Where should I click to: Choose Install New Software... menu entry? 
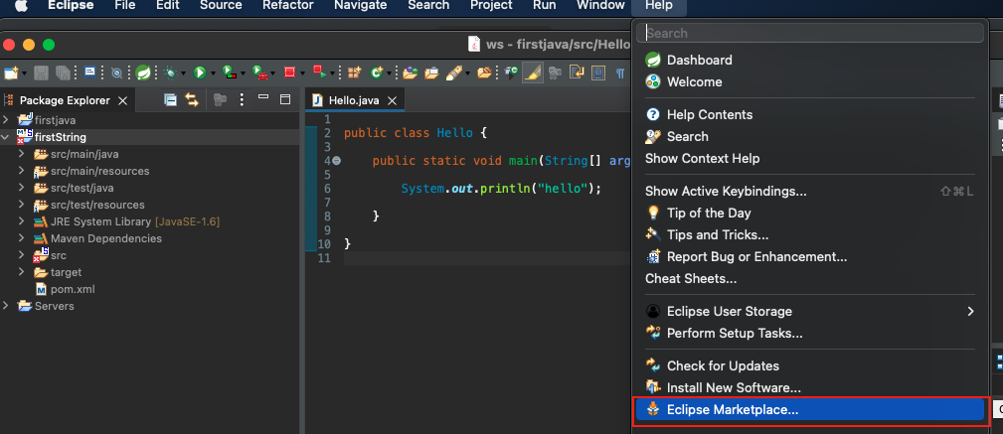click(x=809, y=388)
